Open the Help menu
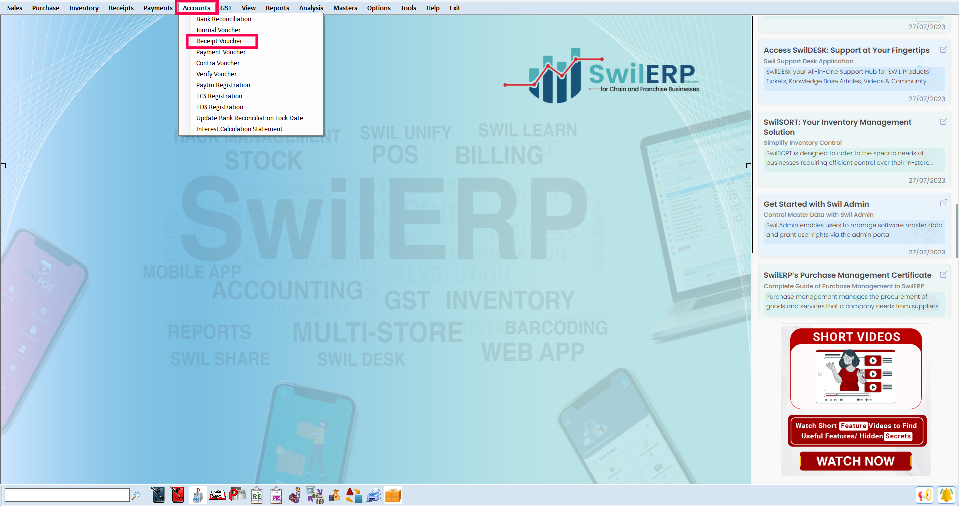959x506 pixels. point(433,8)
